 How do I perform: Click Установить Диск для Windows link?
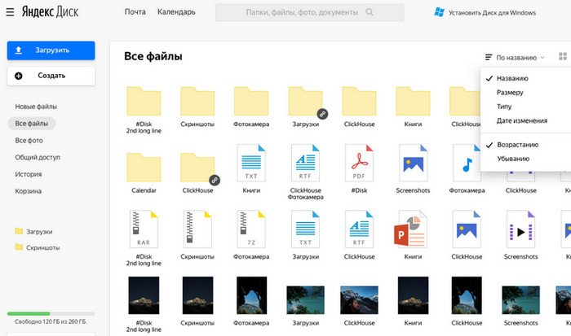point(492,13)
